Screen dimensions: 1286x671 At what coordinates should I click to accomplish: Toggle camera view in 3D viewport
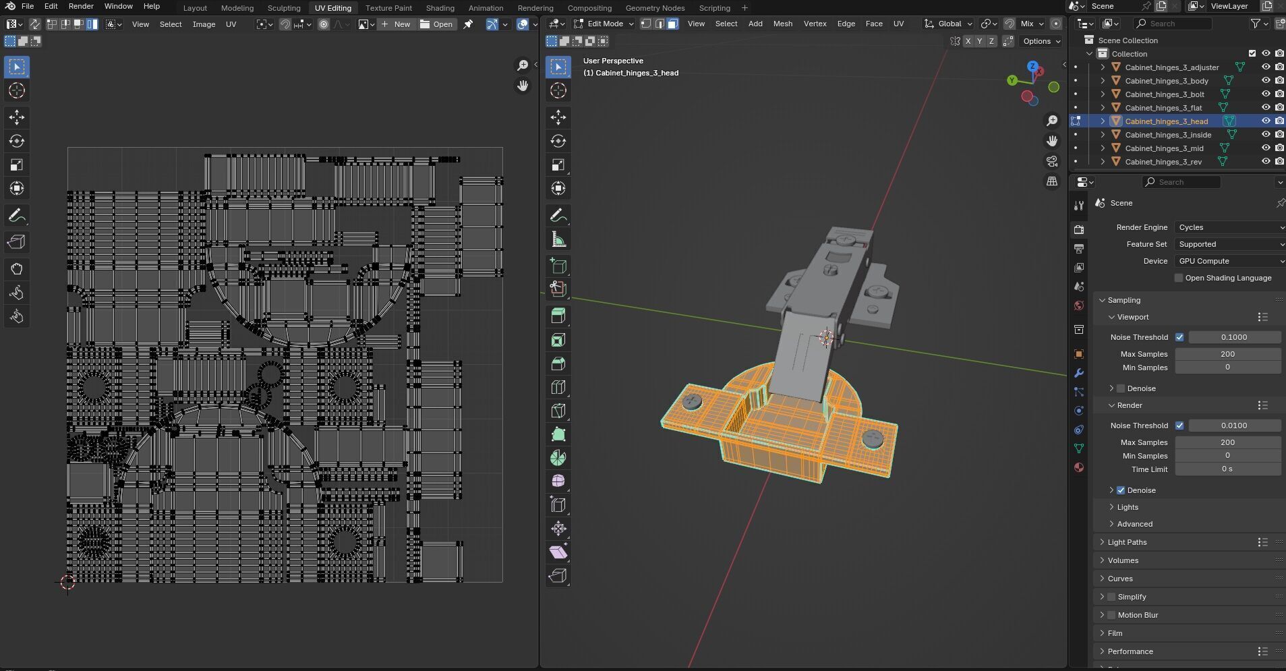point(1052,161)
